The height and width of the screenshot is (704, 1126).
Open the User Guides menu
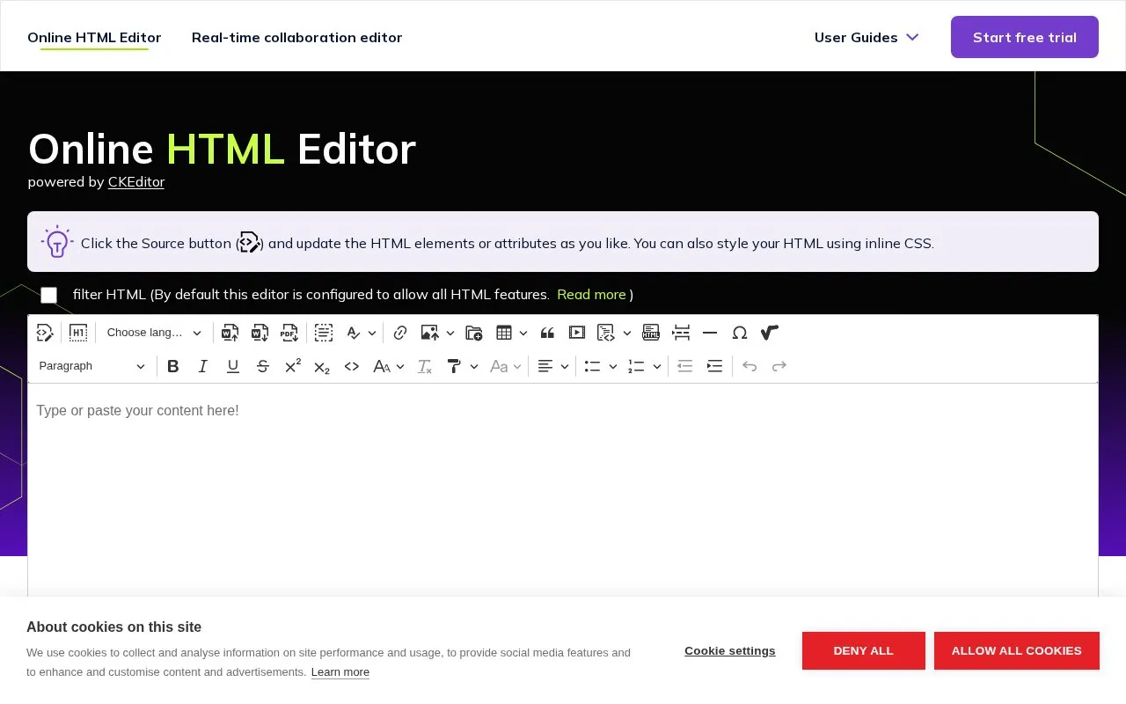coord(866,37)
